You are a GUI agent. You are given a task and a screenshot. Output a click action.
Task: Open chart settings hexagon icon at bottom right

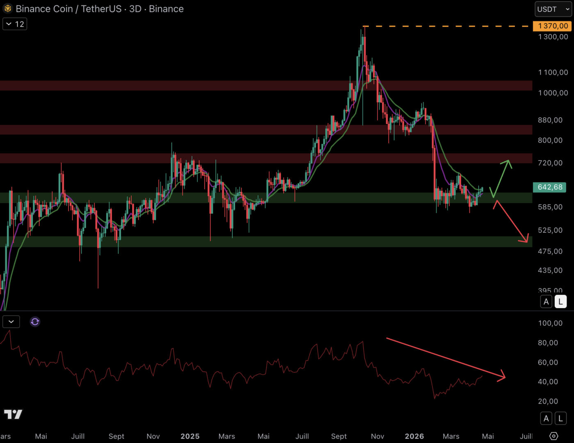(553, 436)
